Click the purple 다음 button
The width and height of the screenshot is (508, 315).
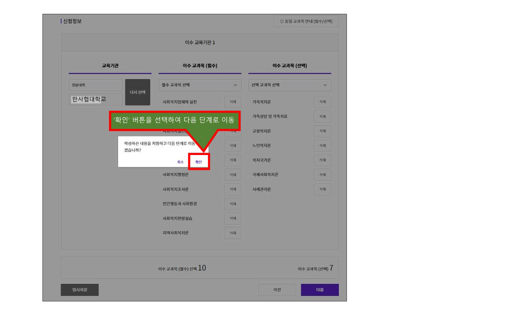[320, 290]
